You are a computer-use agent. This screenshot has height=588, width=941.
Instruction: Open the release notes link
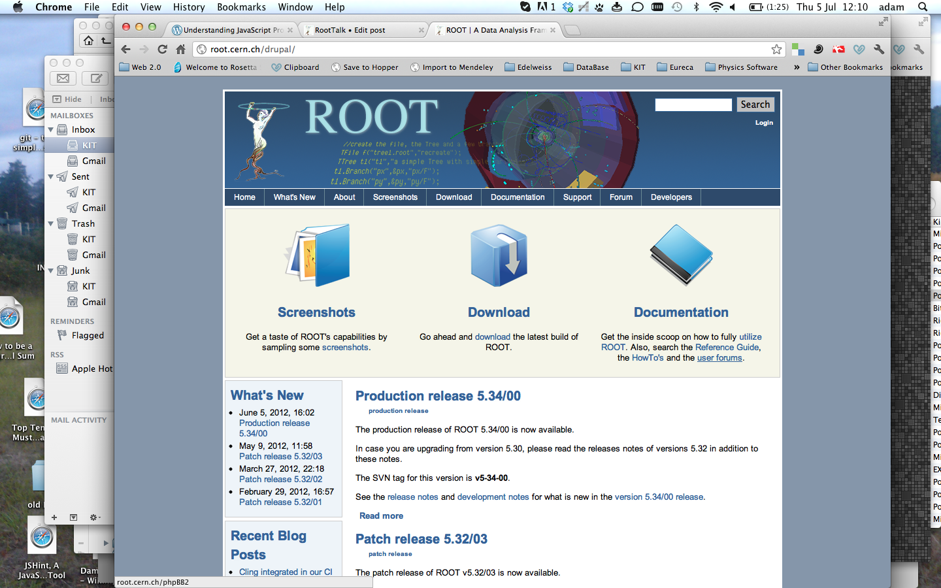pyautogui.click(x=413, y=497)
